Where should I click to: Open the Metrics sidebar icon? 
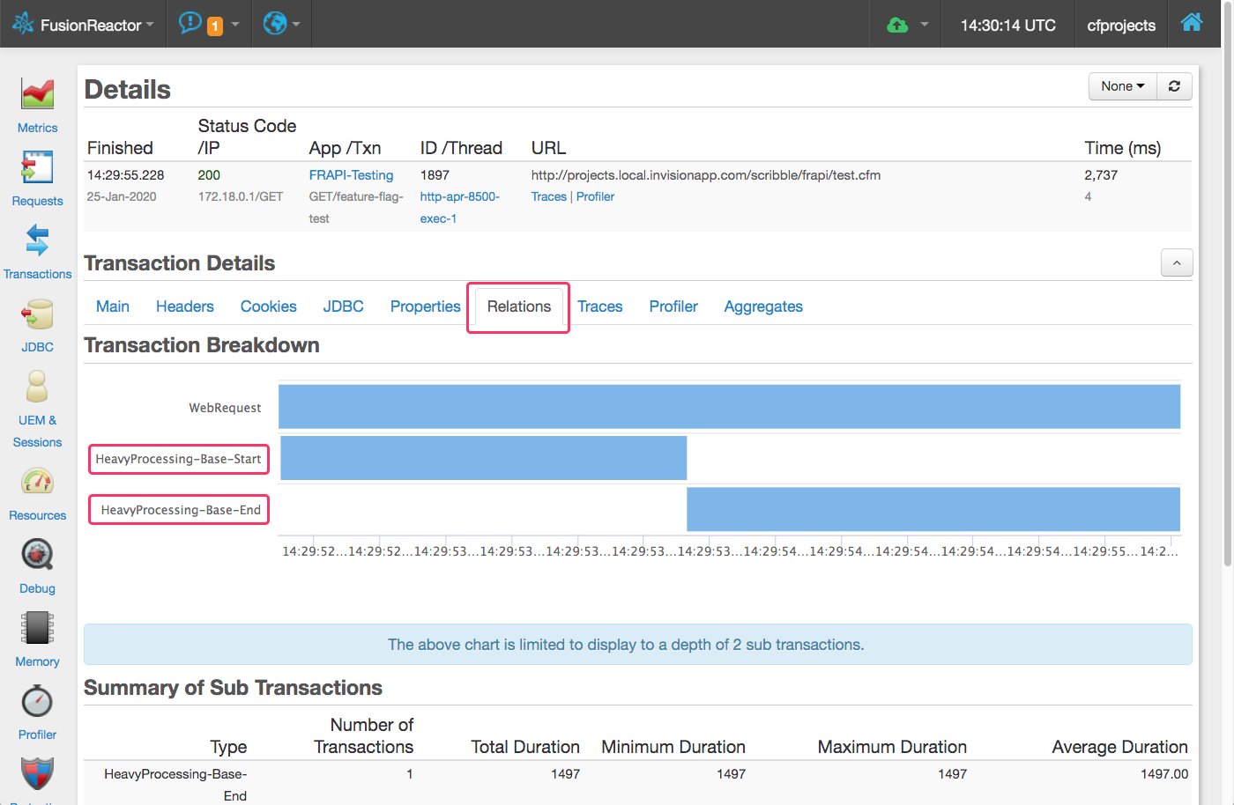coord(37,94)
